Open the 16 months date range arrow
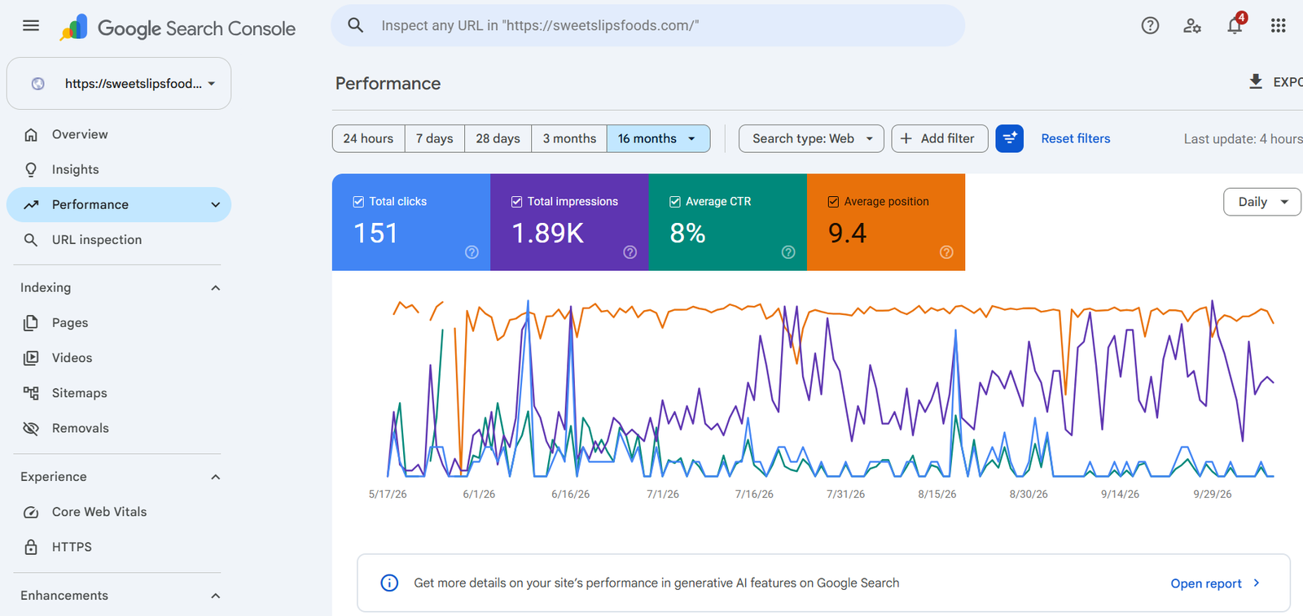Image resolution: width=1303 pixels, height=616 pixels. coord(692,138)
